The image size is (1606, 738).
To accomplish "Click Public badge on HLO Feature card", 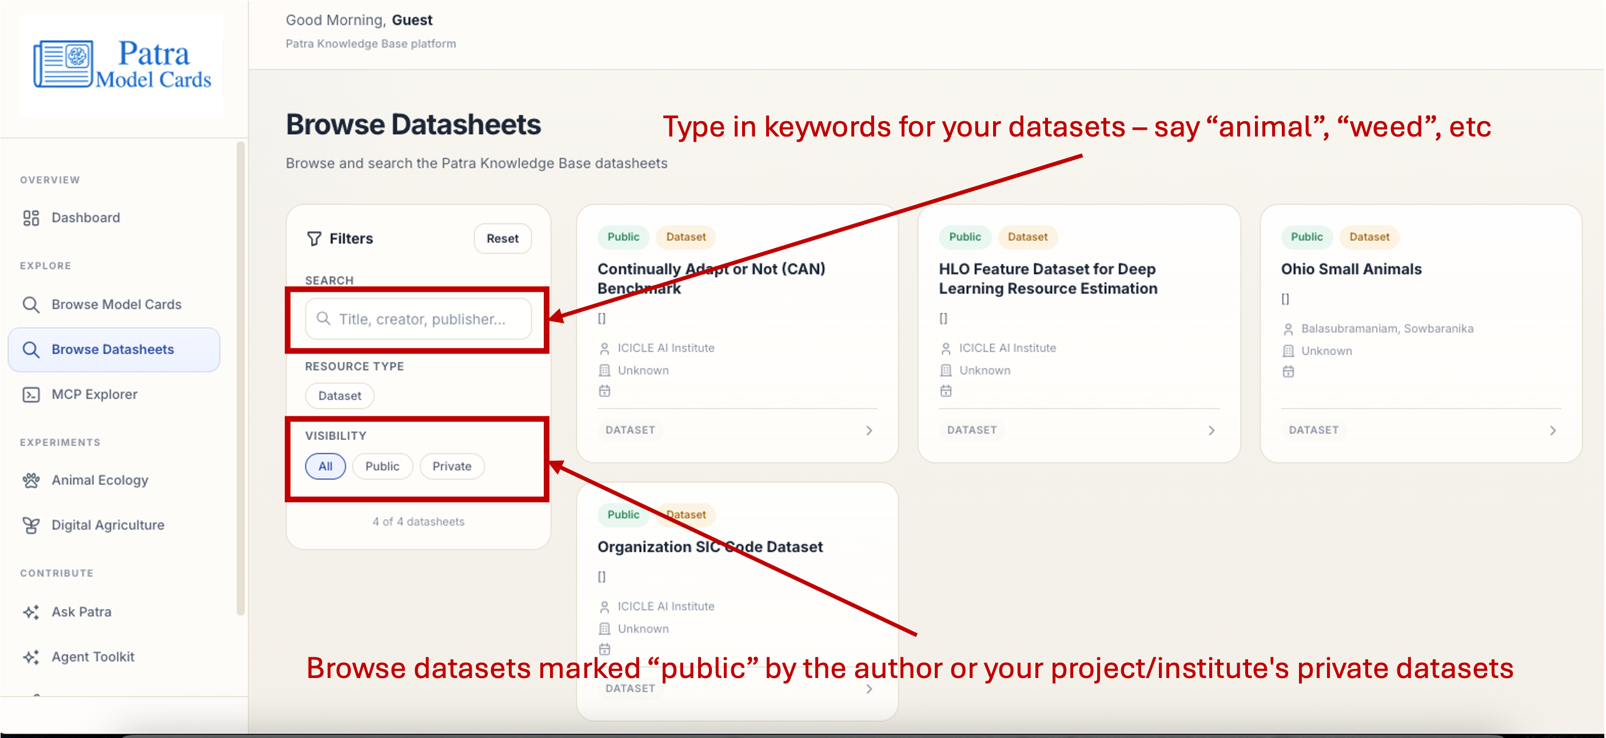I will click(965, 236).
